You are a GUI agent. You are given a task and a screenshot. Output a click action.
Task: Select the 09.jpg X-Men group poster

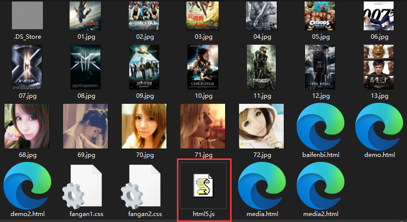144,67
